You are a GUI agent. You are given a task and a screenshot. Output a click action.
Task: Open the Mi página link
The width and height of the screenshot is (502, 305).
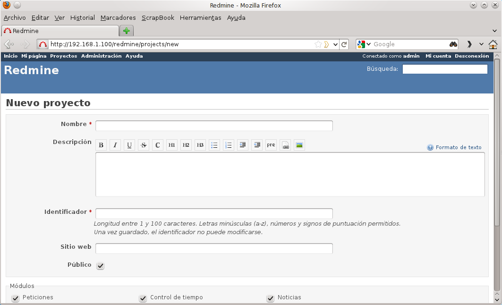[x=34, y=56]
